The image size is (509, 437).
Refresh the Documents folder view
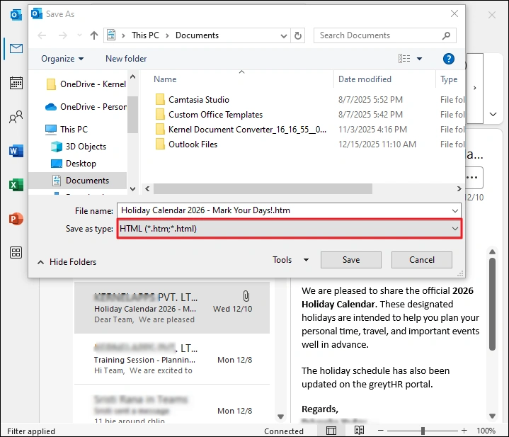[297, 35]
